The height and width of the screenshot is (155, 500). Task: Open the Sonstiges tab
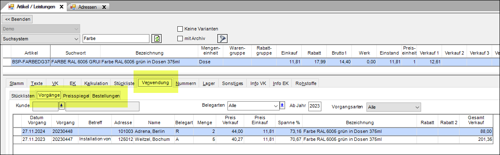click(232, 83)
